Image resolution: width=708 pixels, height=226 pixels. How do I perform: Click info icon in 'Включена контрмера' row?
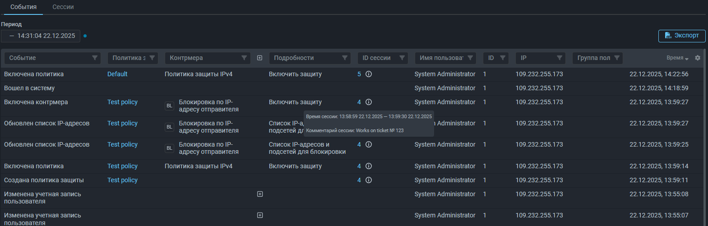point(369,102)
